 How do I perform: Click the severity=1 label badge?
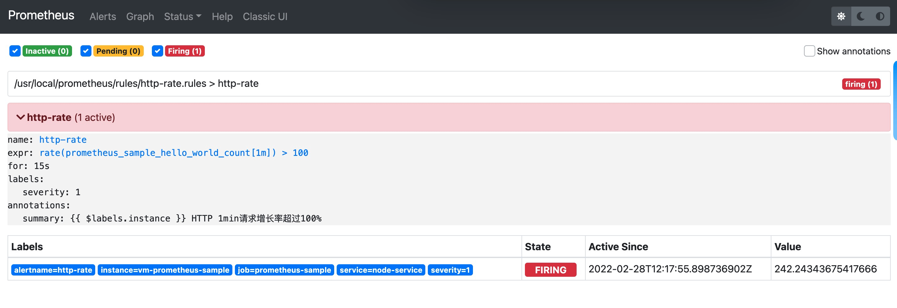point(450,270)
